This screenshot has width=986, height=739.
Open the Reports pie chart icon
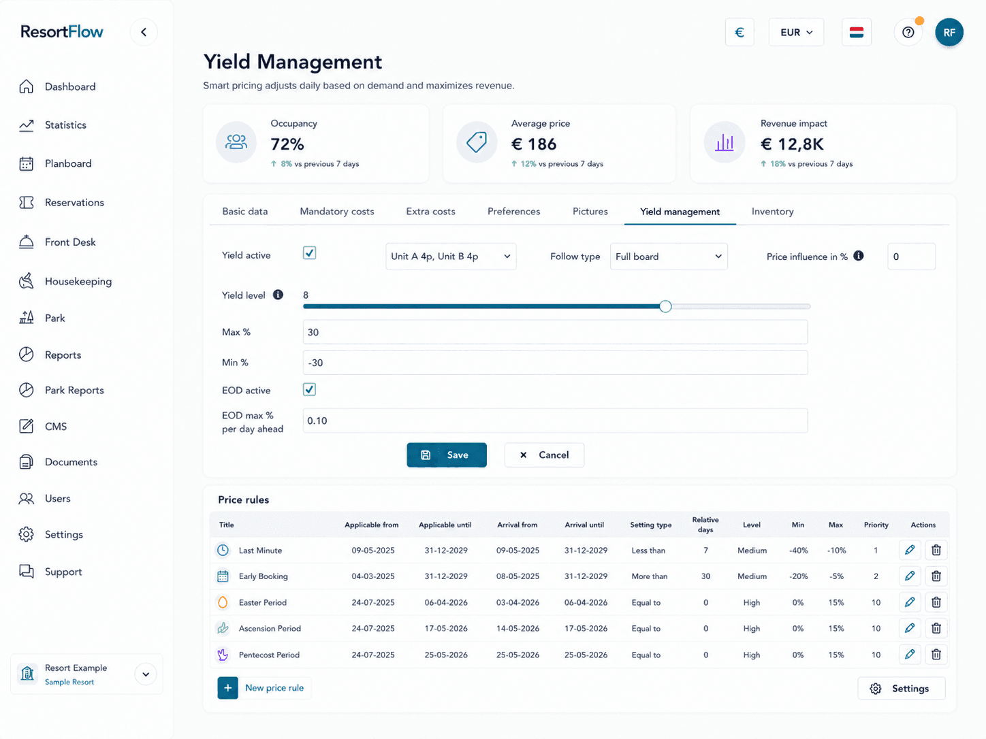coord(27,355)
